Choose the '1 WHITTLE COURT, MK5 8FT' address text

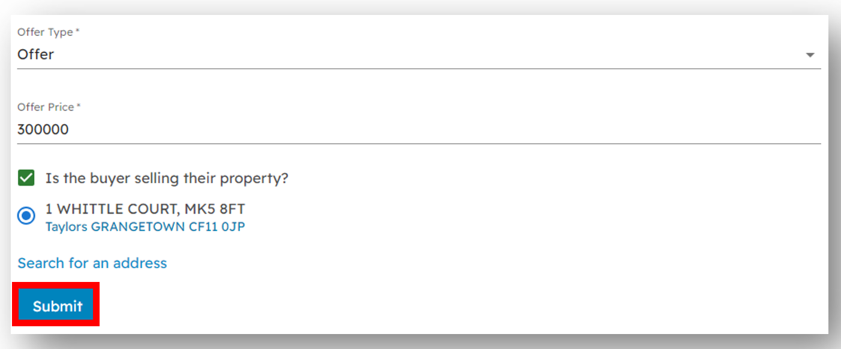[x=145, y=210]
